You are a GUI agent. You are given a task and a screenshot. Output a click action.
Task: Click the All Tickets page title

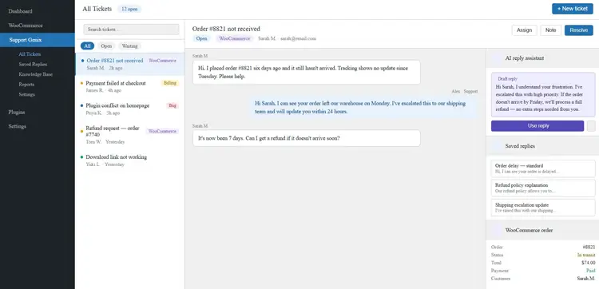coord(97,9)
